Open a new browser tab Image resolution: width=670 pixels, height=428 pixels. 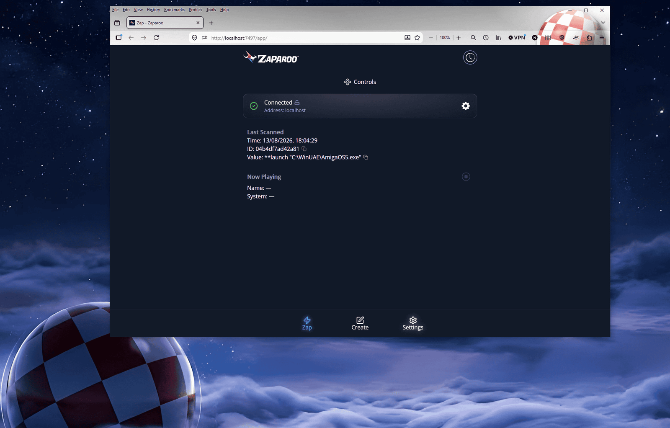click(211, 23)
